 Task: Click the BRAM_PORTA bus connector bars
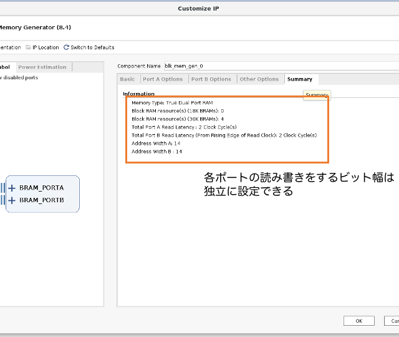pos(3,188)
